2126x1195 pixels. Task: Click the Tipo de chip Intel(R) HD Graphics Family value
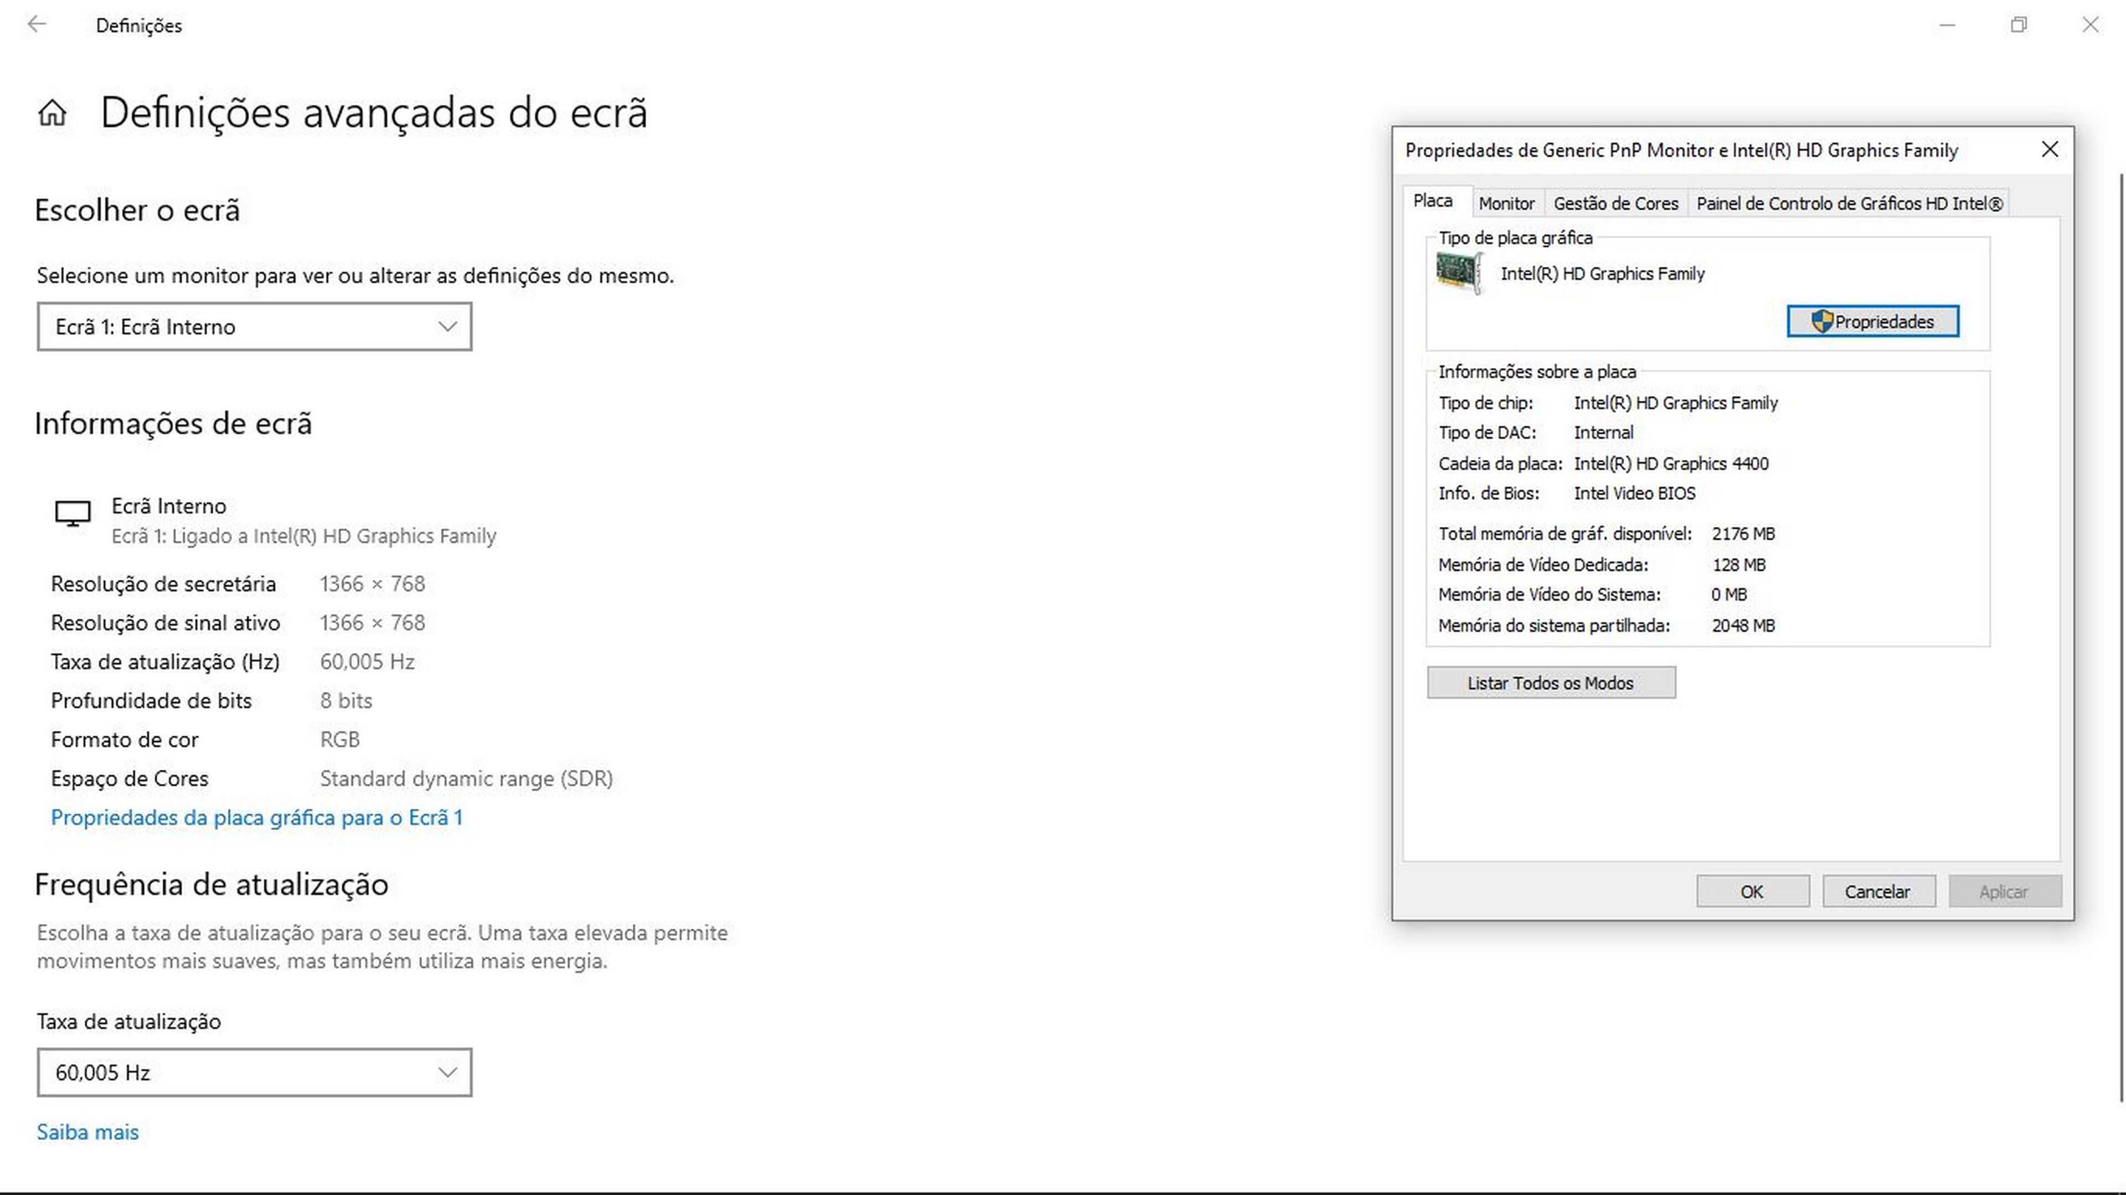point(1675,403)
